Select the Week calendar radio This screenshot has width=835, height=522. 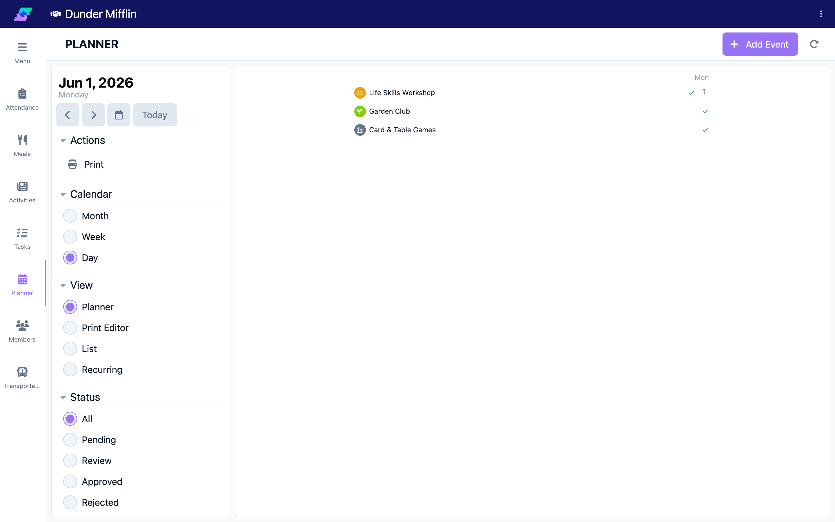click(x=70, y=237)
